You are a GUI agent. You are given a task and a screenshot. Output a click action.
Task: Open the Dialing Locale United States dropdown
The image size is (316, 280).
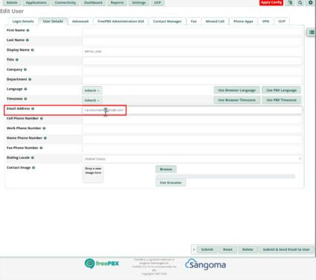[x=192, y=159]
